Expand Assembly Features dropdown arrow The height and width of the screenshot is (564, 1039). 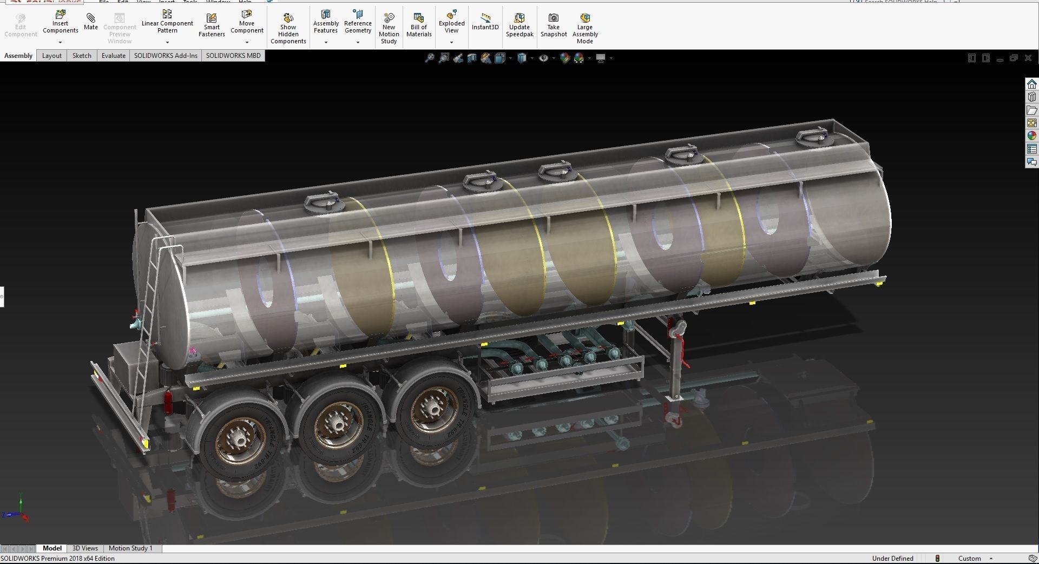point(326,42)
